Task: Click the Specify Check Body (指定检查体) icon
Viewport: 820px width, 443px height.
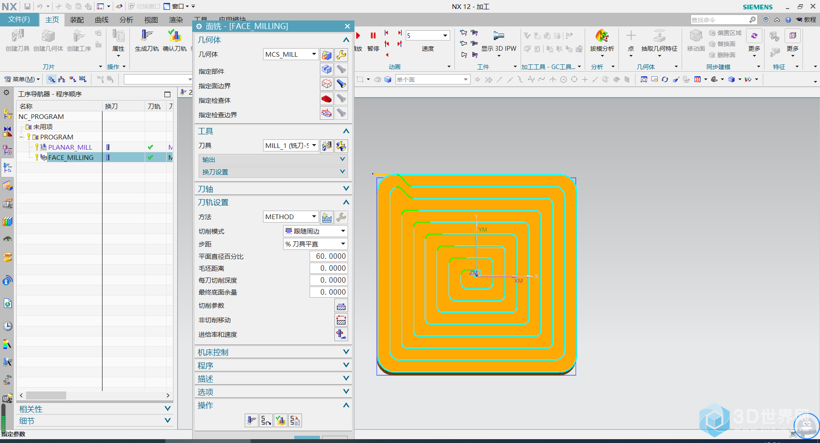Action: [327, 98]
